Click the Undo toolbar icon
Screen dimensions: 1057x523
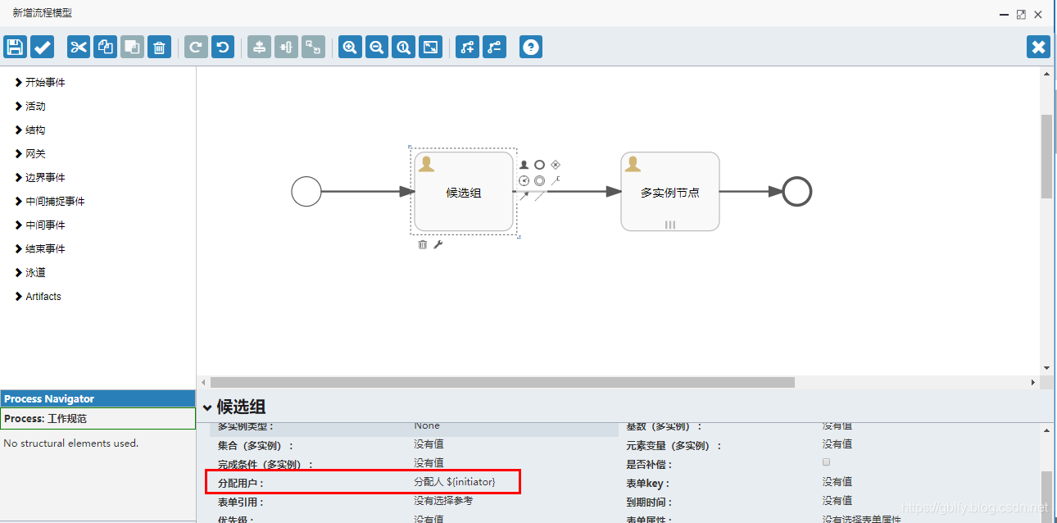click(223, 47)
